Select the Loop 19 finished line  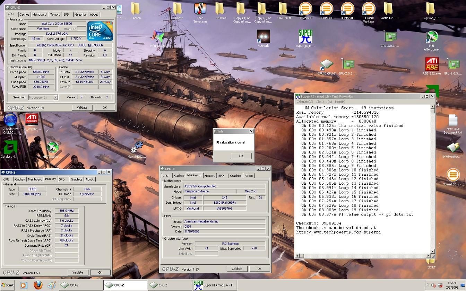tap(339, 210)
